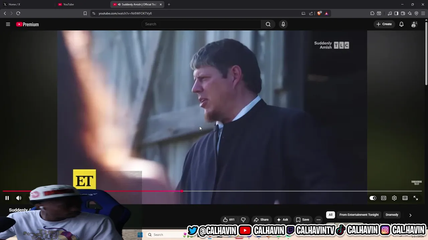View site information icon beside the URL
Screen dimensions: 428x240
click(x=94, y=13)
